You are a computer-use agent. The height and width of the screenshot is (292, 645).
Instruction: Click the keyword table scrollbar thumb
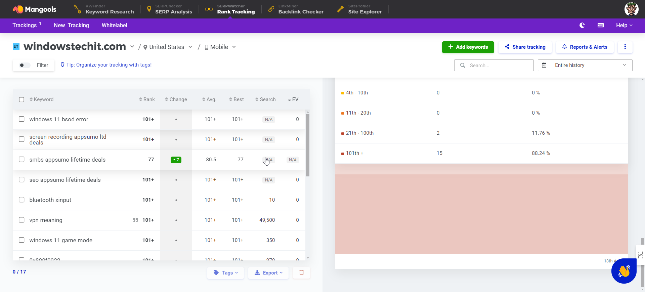(x=308, y=145)
